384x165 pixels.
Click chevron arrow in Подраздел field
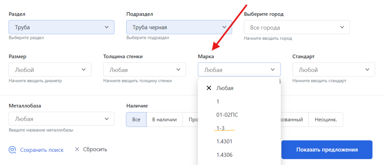(x=224, y=27)
